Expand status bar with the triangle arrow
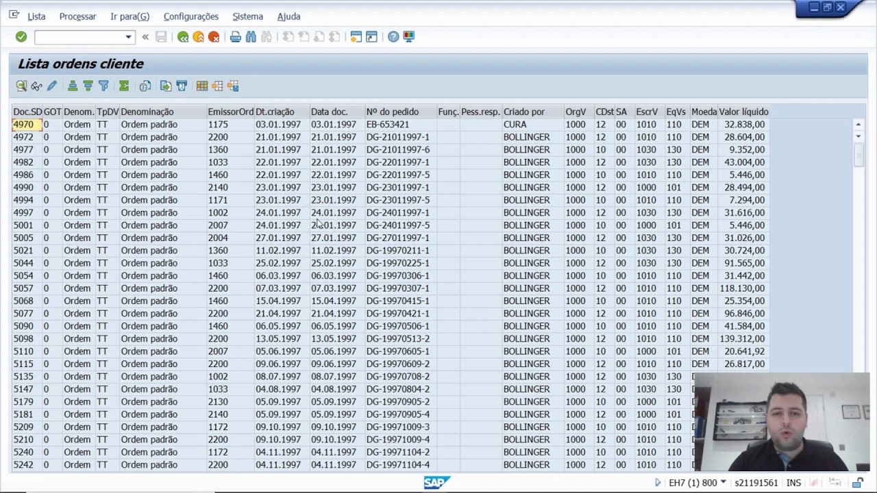The width and height of the screenshot is (877, 493). point(658,483)
